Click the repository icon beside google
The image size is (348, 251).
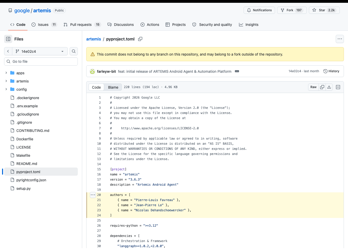10,11
